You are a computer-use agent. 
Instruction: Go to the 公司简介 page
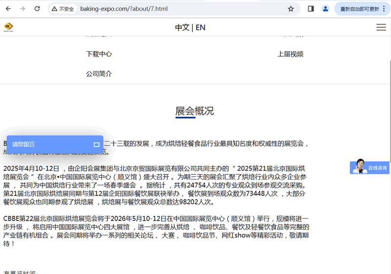tap(99, 74)
